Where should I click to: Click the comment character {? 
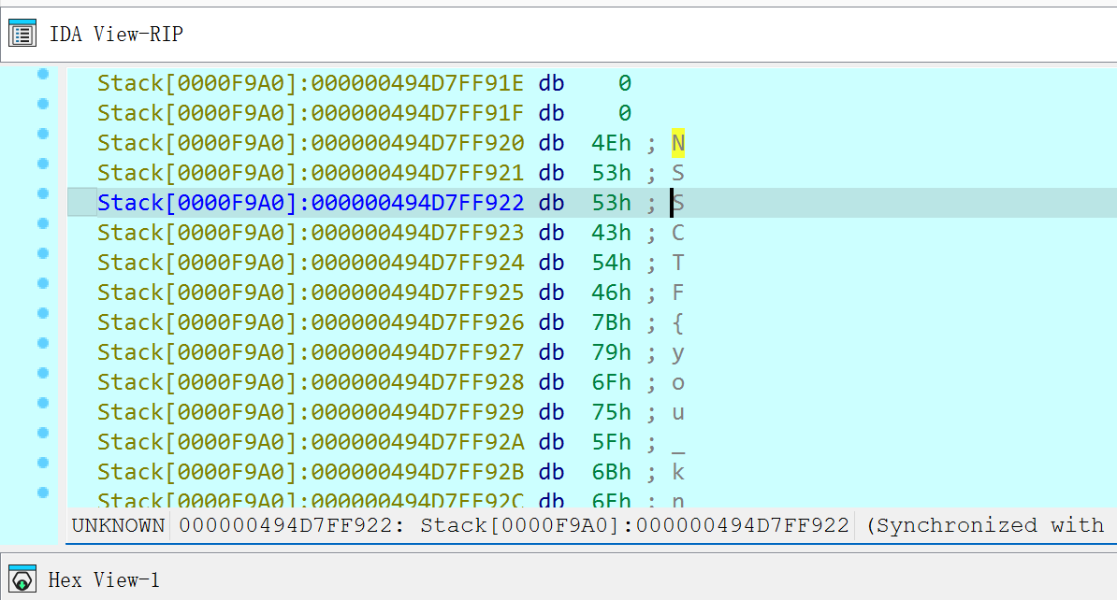678,323
